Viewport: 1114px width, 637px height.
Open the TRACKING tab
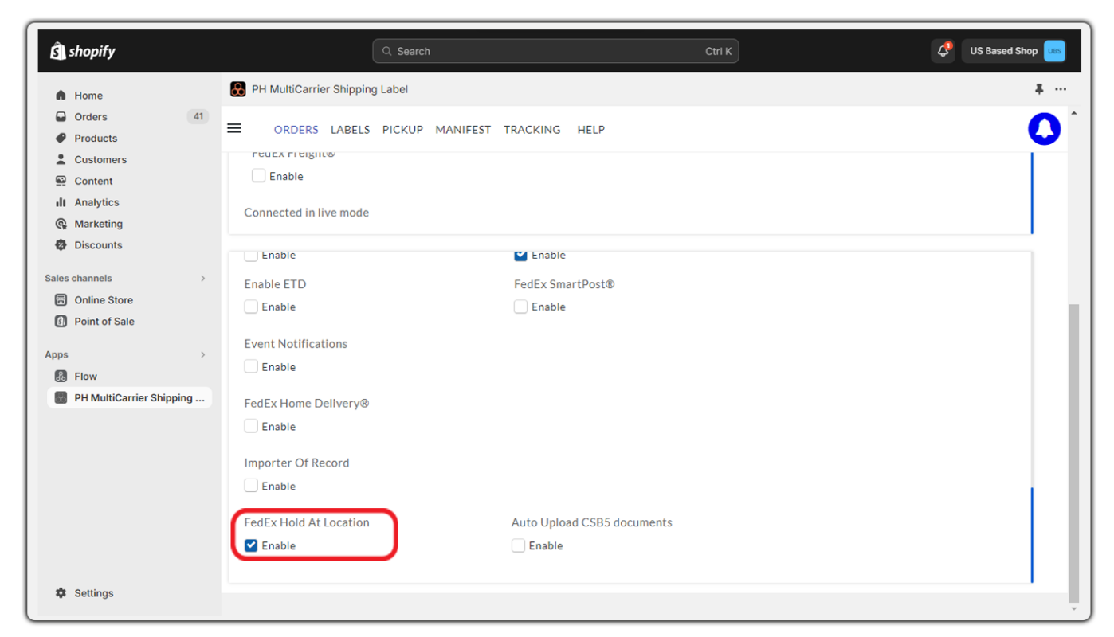point(532,130)
